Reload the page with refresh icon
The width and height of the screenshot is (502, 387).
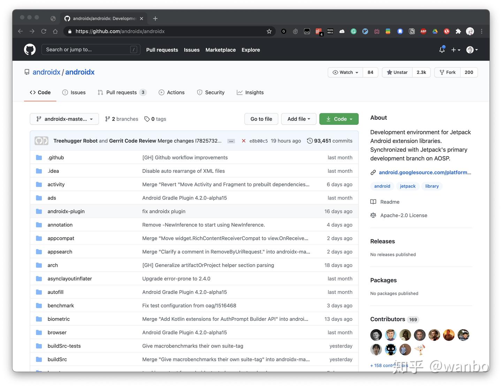[x=44, y=31]
